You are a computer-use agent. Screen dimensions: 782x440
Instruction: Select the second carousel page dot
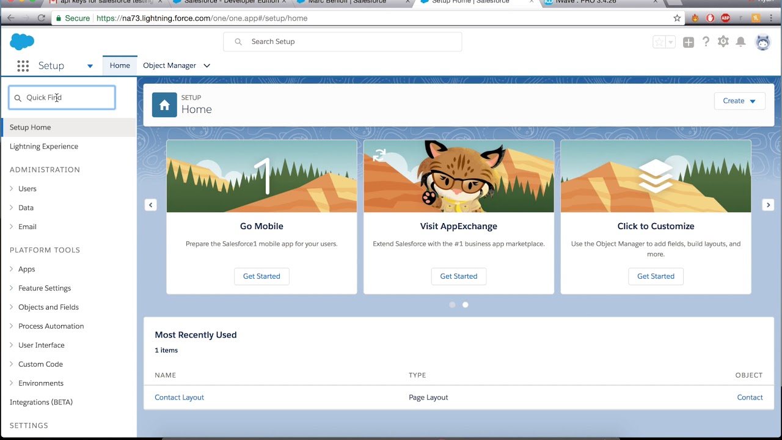click(x=466, y=304)
